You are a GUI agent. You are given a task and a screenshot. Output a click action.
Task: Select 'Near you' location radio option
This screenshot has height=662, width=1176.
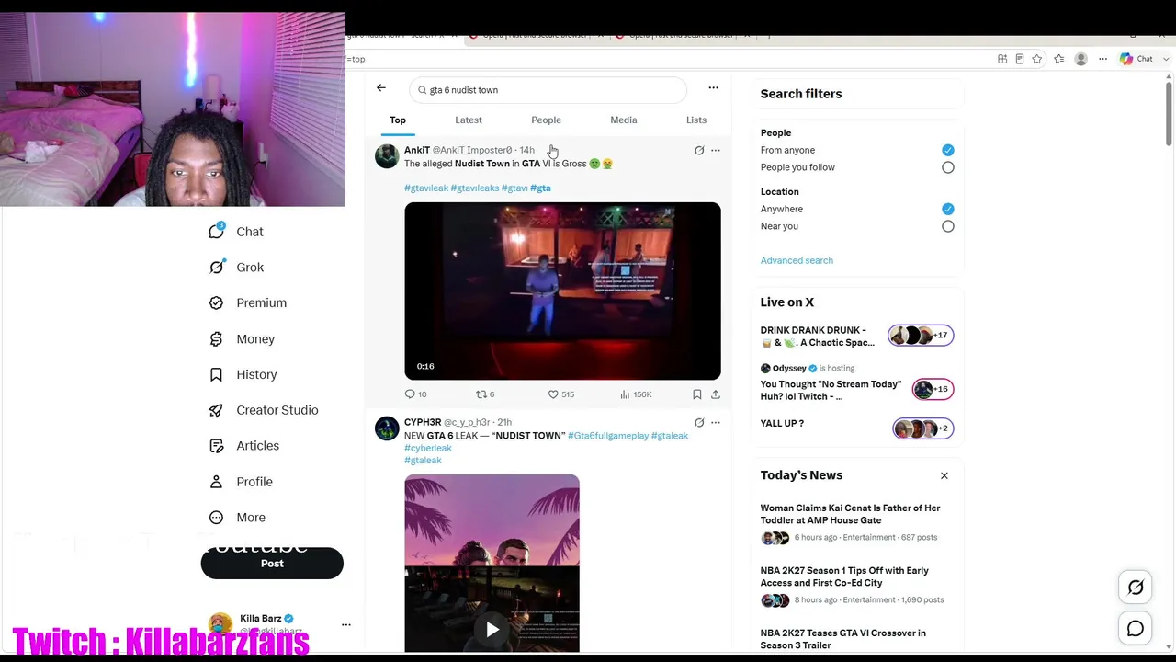(948, 226)
